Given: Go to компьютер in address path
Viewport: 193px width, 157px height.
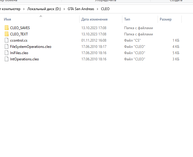Looking at the screenshot, I should pyautogui.click(x=10, y=9).
